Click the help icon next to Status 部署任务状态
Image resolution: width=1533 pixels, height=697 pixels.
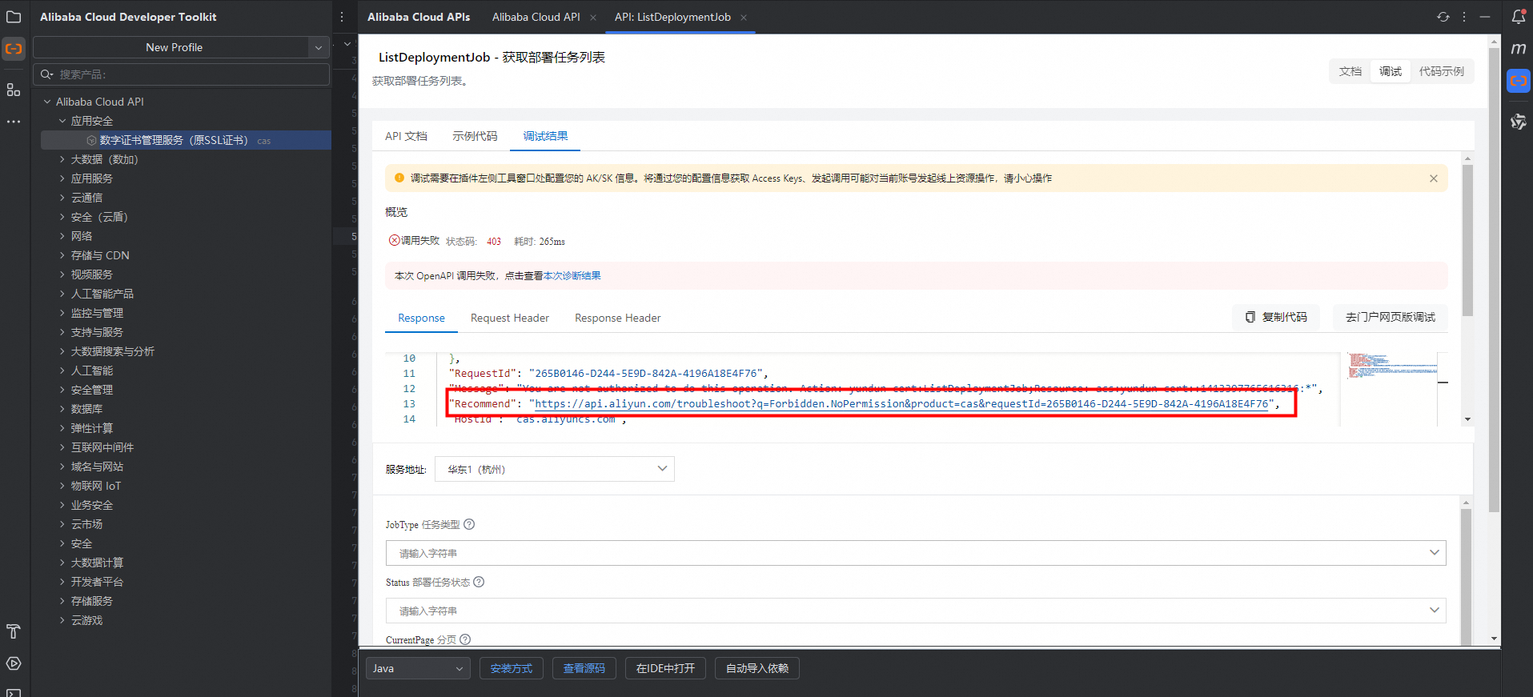[479, 582]
